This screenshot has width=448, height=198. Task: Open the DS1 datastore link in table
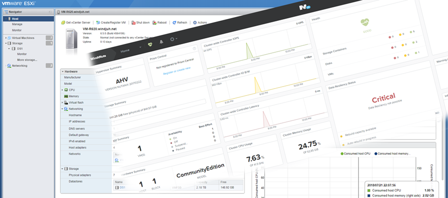tap(122, 188)
